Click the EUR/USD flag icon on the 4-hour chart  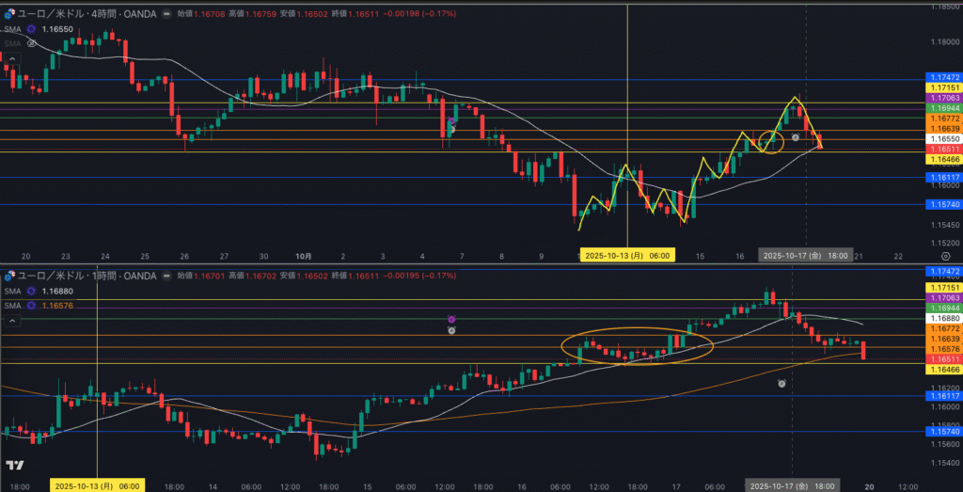tap(9, 15)
